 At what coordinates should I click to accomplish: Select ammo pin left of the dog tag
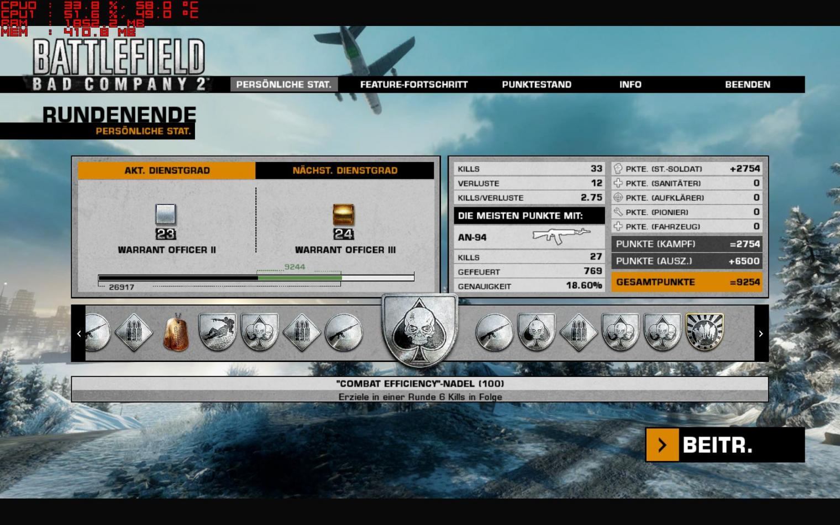[134, 332]
